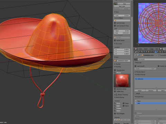Select the active mesh Data tab icon
This screenshot has width=166, height=124.
click(x=156, y=52)
